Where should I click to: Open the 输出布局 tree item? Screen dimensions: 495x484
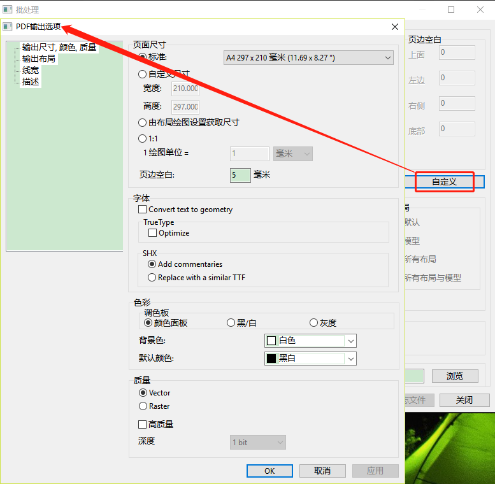pos(38,59)
